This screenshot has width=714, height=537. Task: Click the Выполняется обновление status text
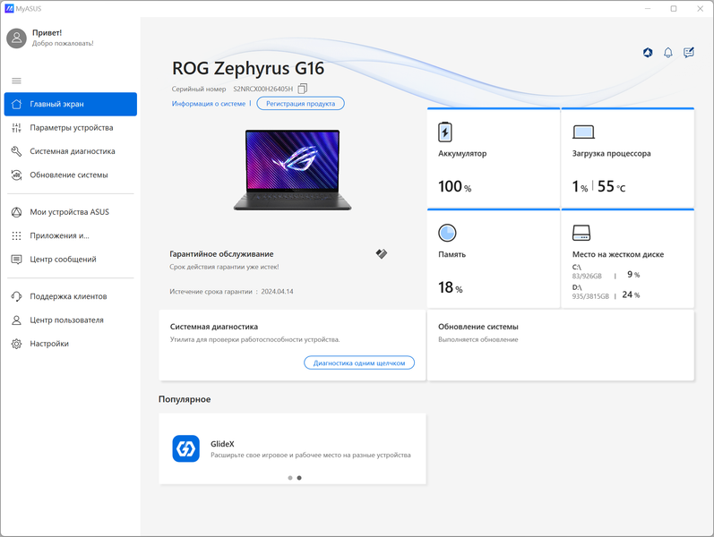478,339
